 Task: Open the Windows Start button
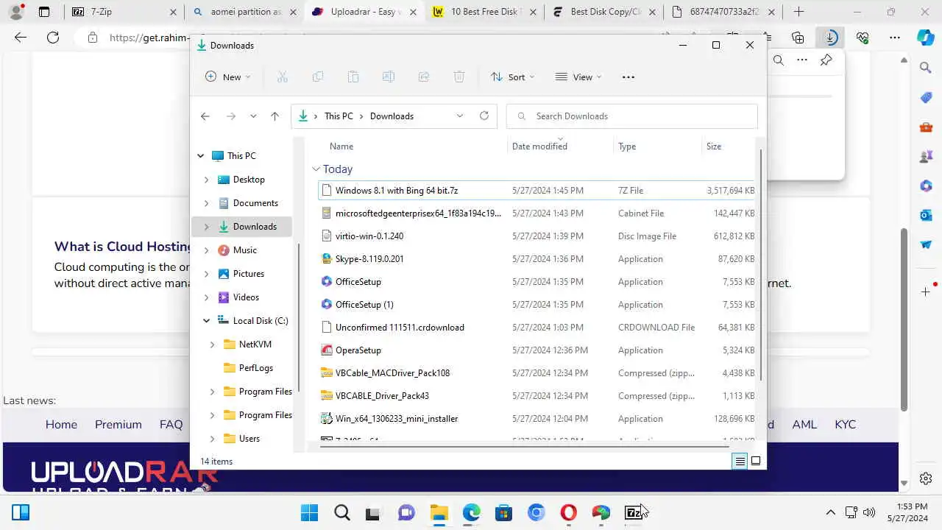310,512
